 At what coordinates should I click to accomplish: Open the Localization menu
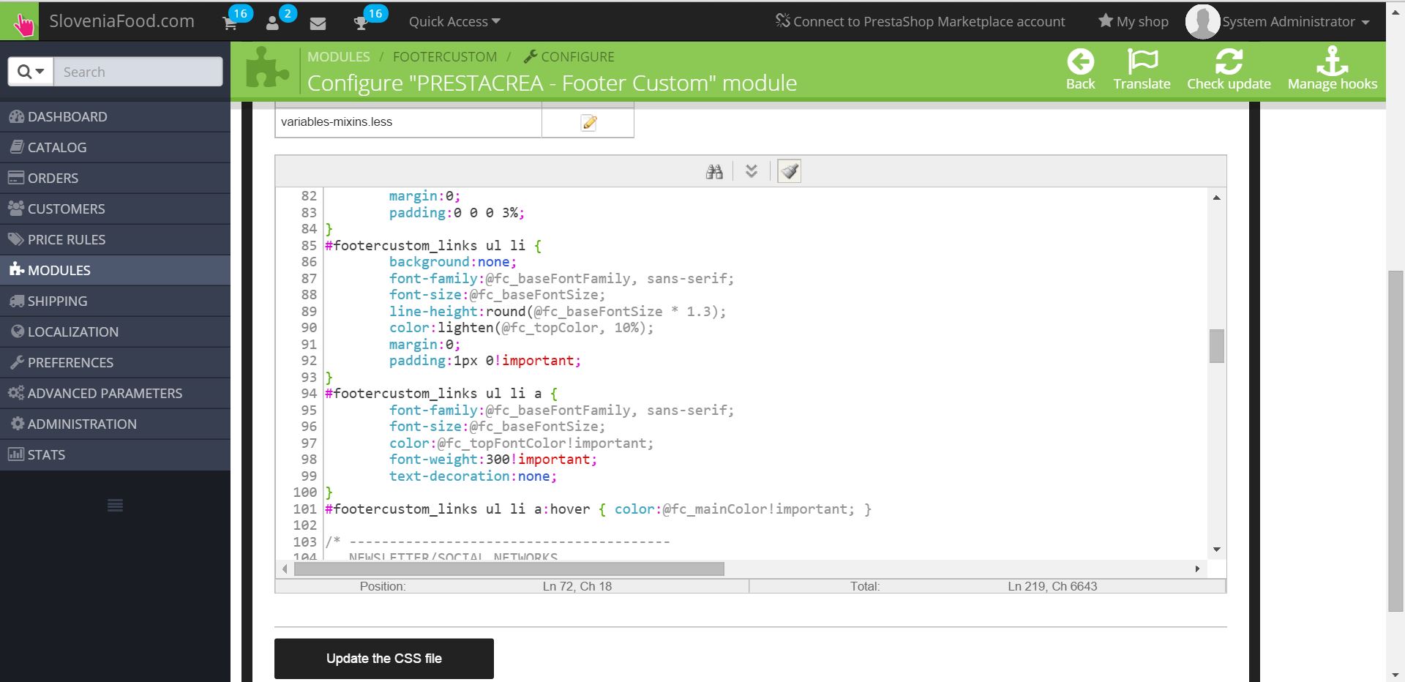coord(115,331)
